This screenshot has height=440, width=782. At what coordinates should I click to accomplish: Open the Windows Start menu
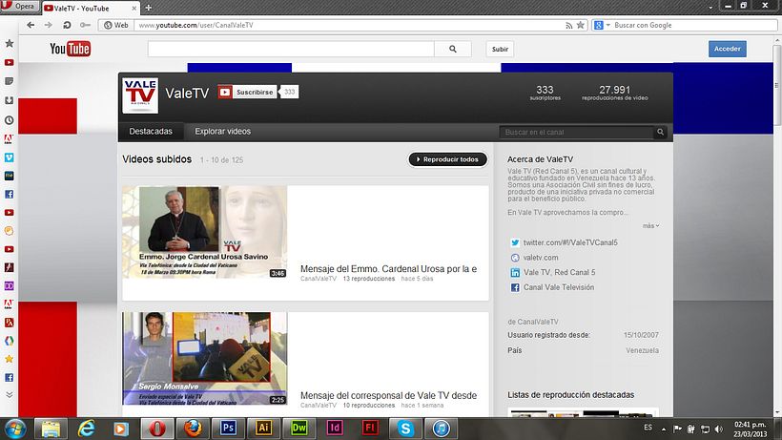tap(15, 429)
